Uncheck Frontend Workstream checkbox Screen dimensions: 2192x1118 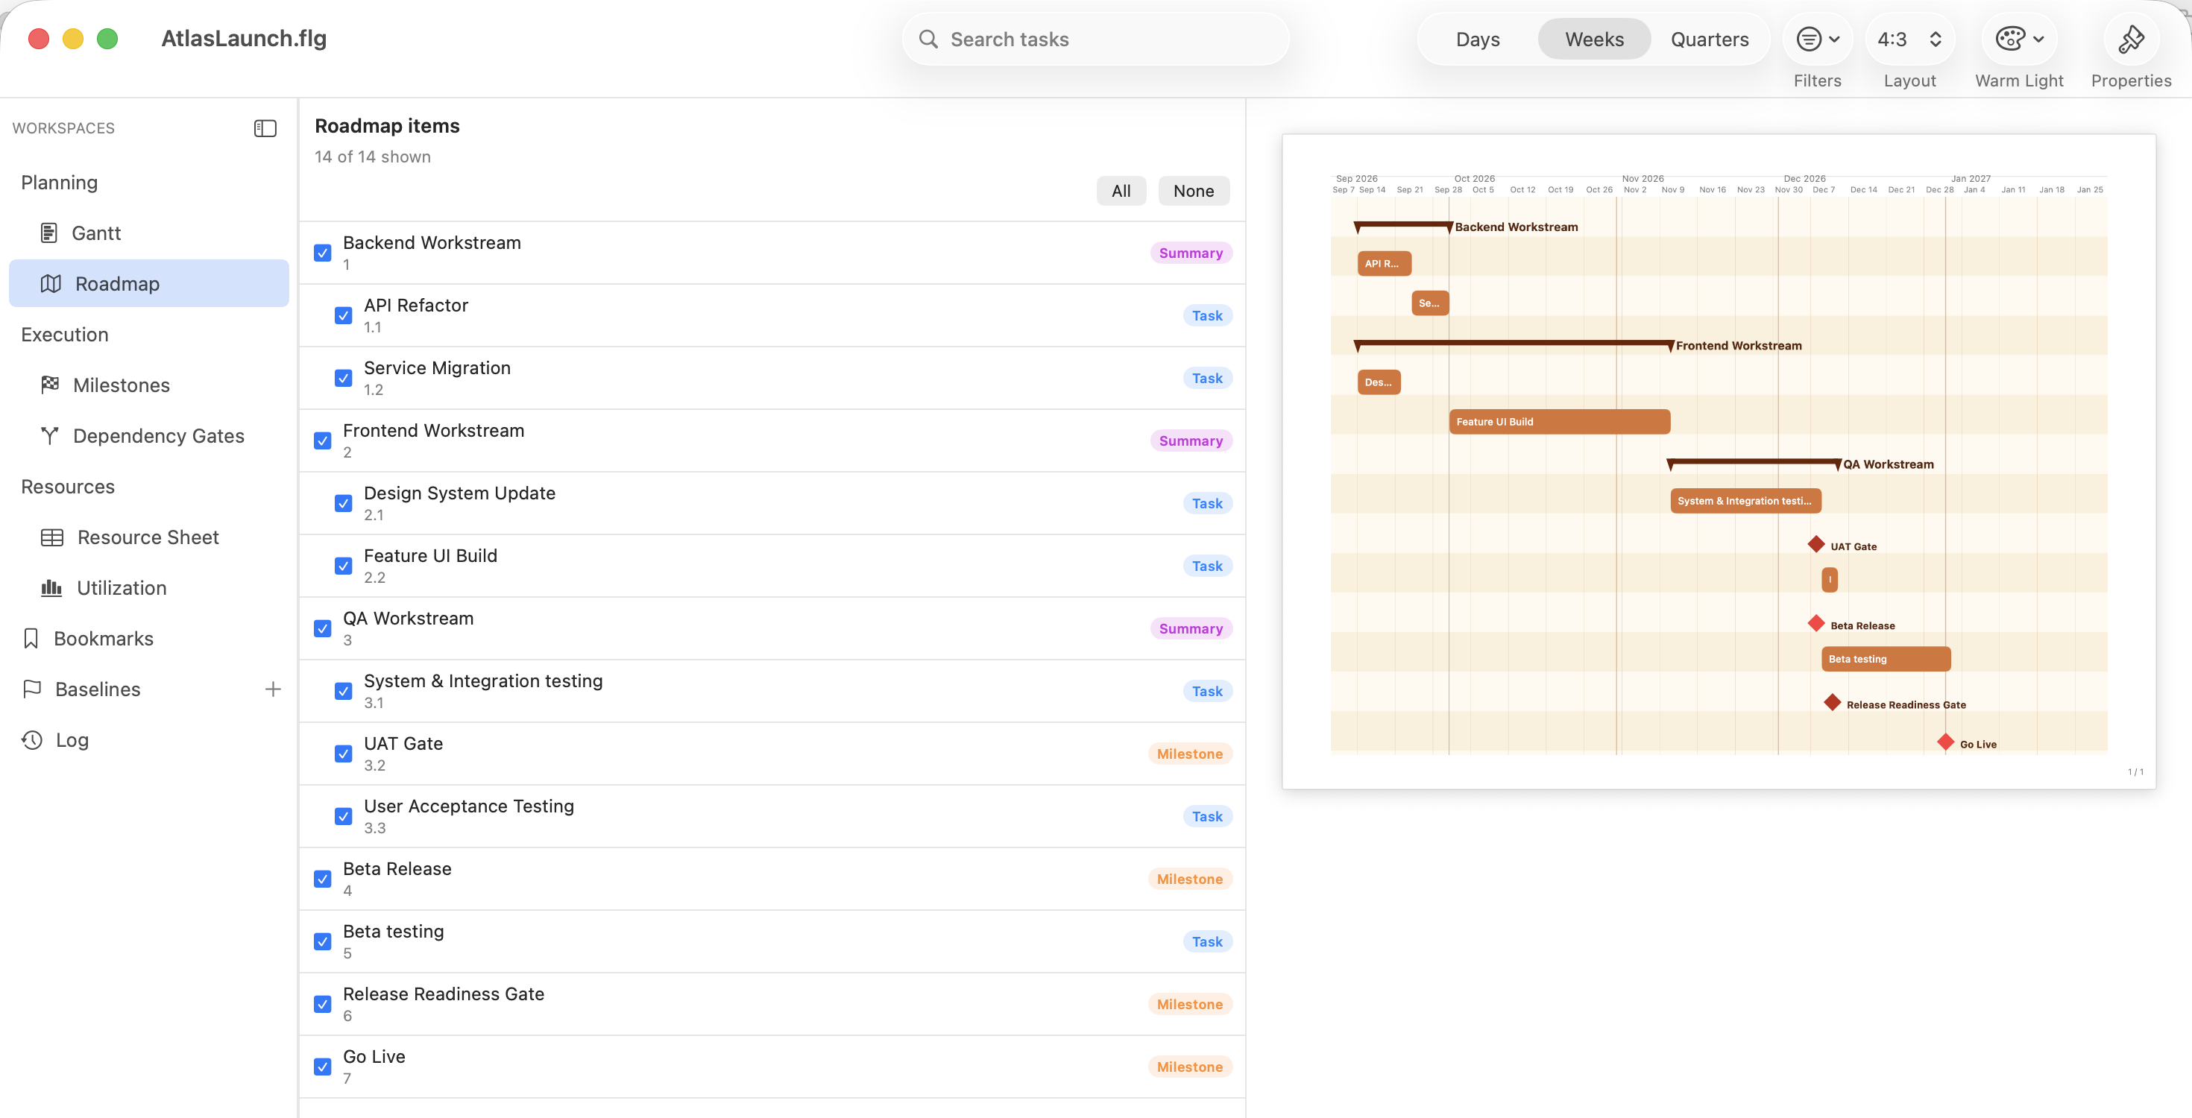click(323, 440)
